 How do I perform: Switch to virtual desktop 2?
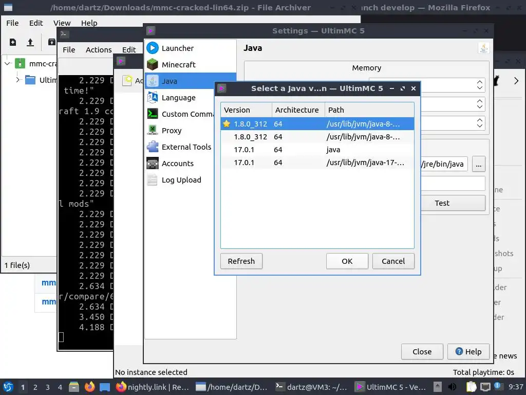pyautogui.click(x=35, y=387)
